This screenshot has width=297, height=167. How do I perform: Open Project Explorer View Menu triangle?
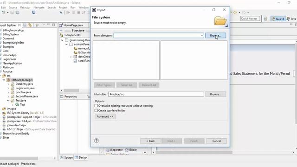pos(44,25)
